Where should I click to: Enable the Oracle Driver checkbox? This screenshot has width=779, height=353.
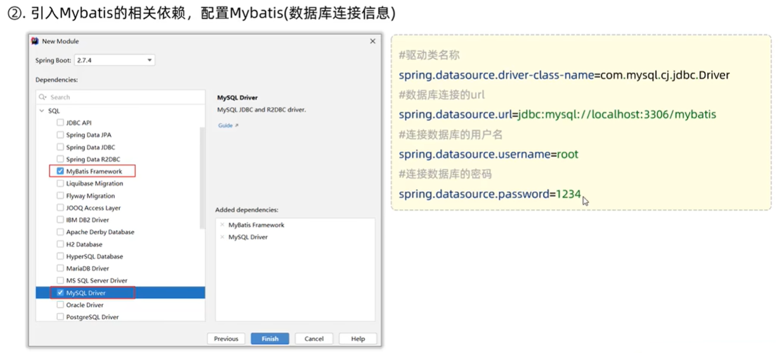click(x=60, y=305)
